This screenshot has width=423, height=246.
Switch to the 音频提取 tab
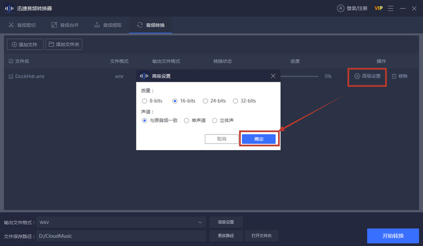pos(108,25)
